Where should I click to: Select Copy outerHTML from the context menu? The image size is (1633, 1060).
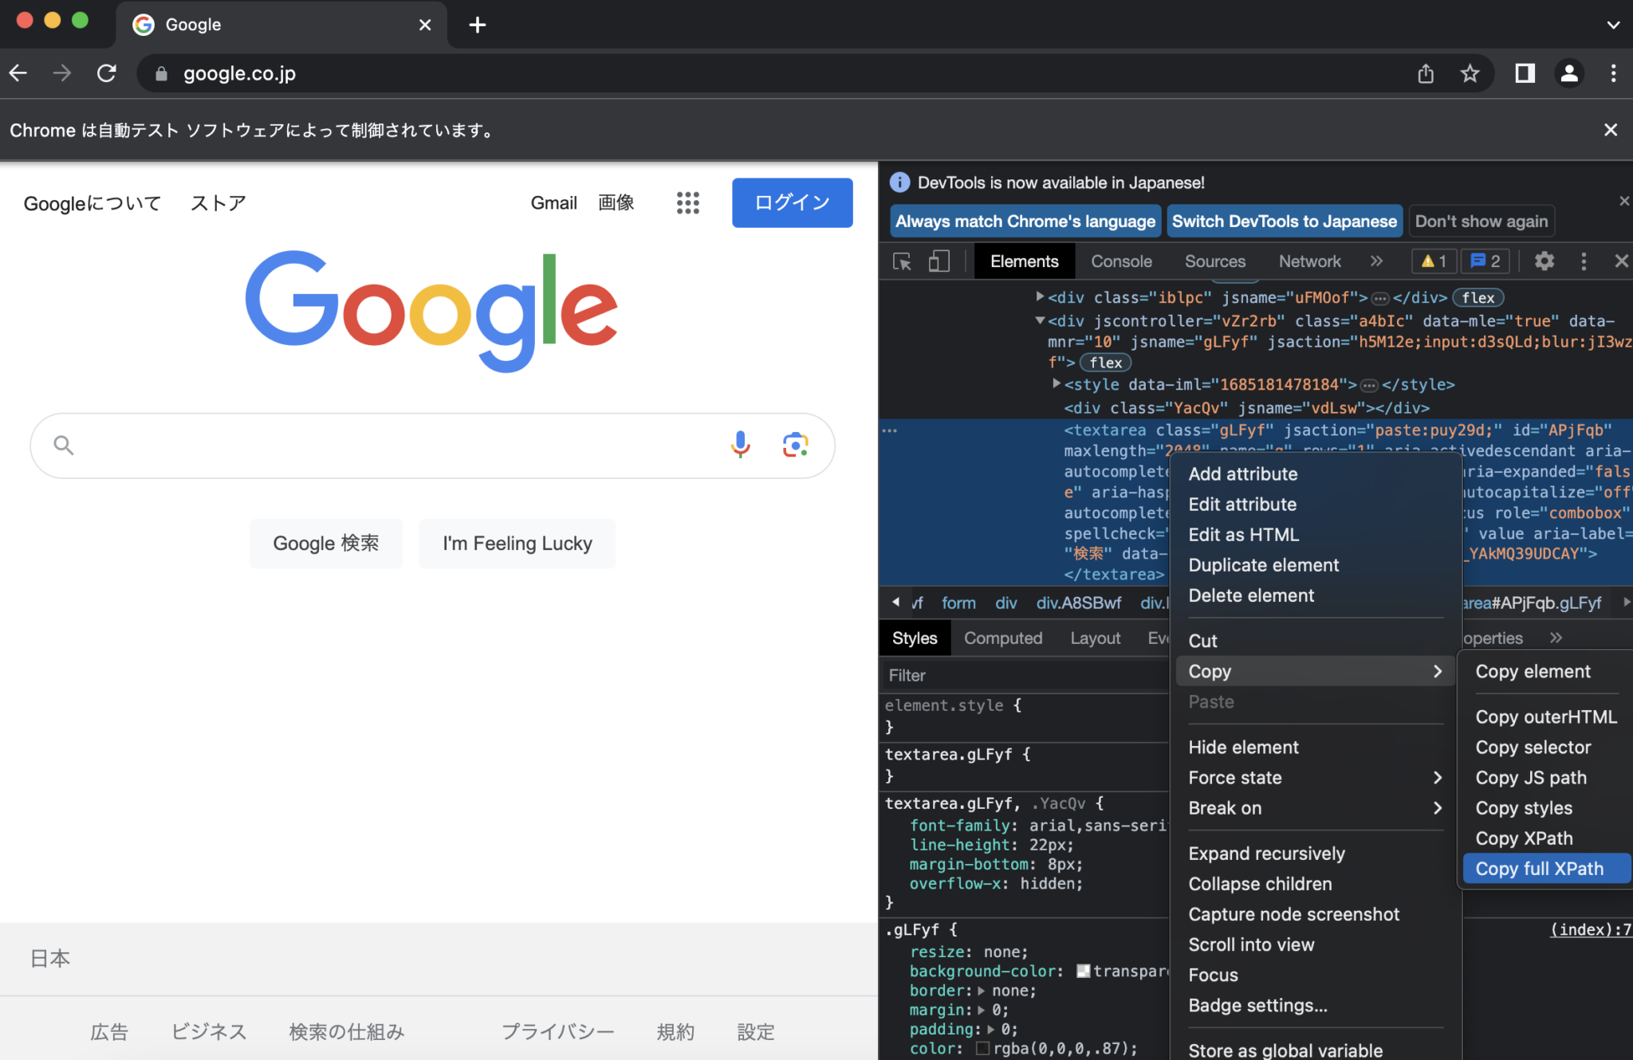tap(1545, 716)
